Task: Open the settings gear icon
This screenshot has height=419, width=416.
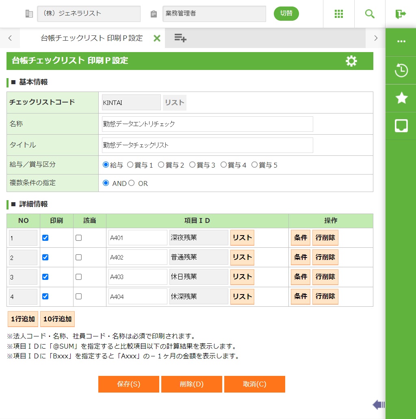Action: coord(351,61)
